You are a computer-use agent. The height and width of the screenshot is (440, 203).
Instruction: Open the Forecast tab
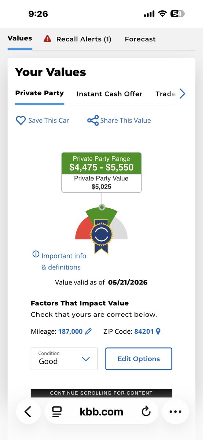[140, 39]
